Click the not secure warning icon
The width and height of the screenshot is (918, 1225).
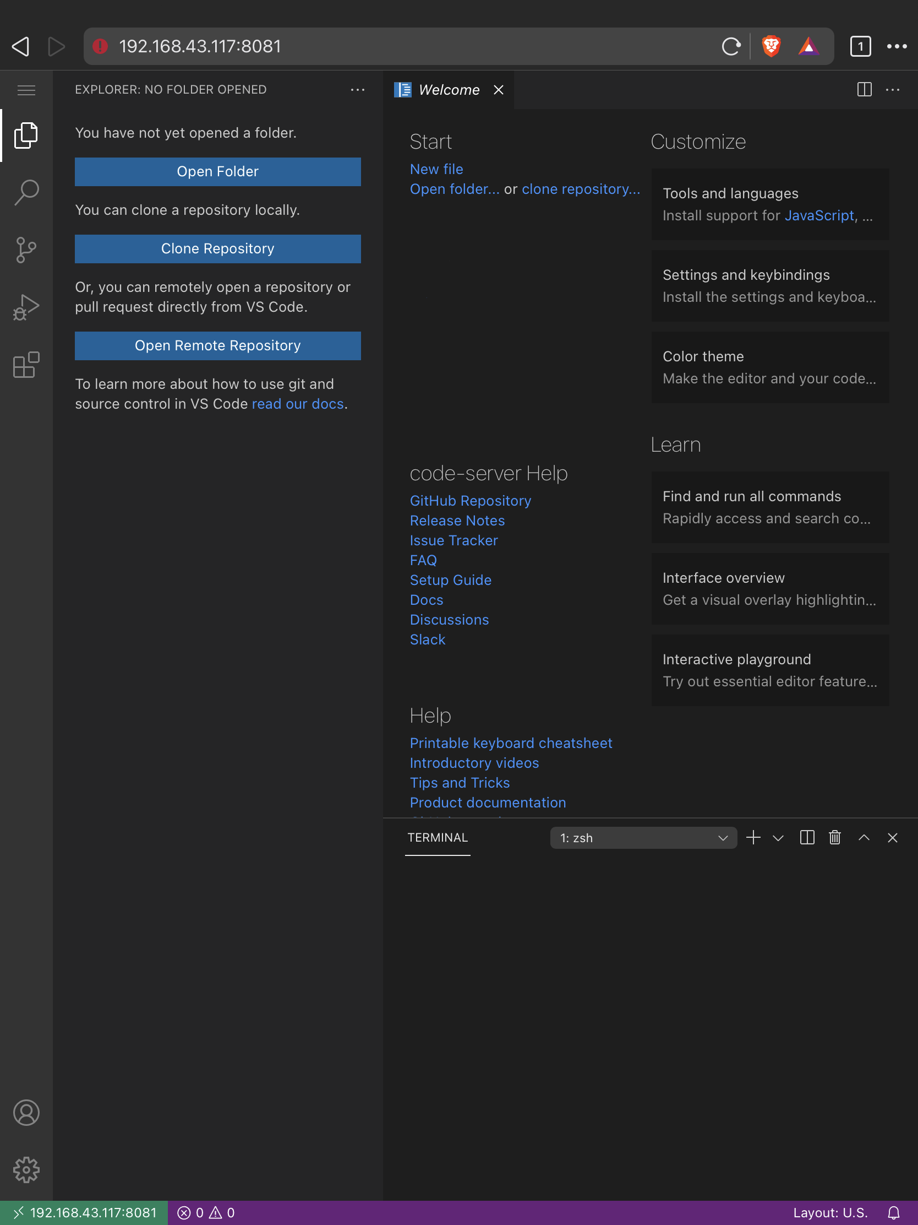100,46
